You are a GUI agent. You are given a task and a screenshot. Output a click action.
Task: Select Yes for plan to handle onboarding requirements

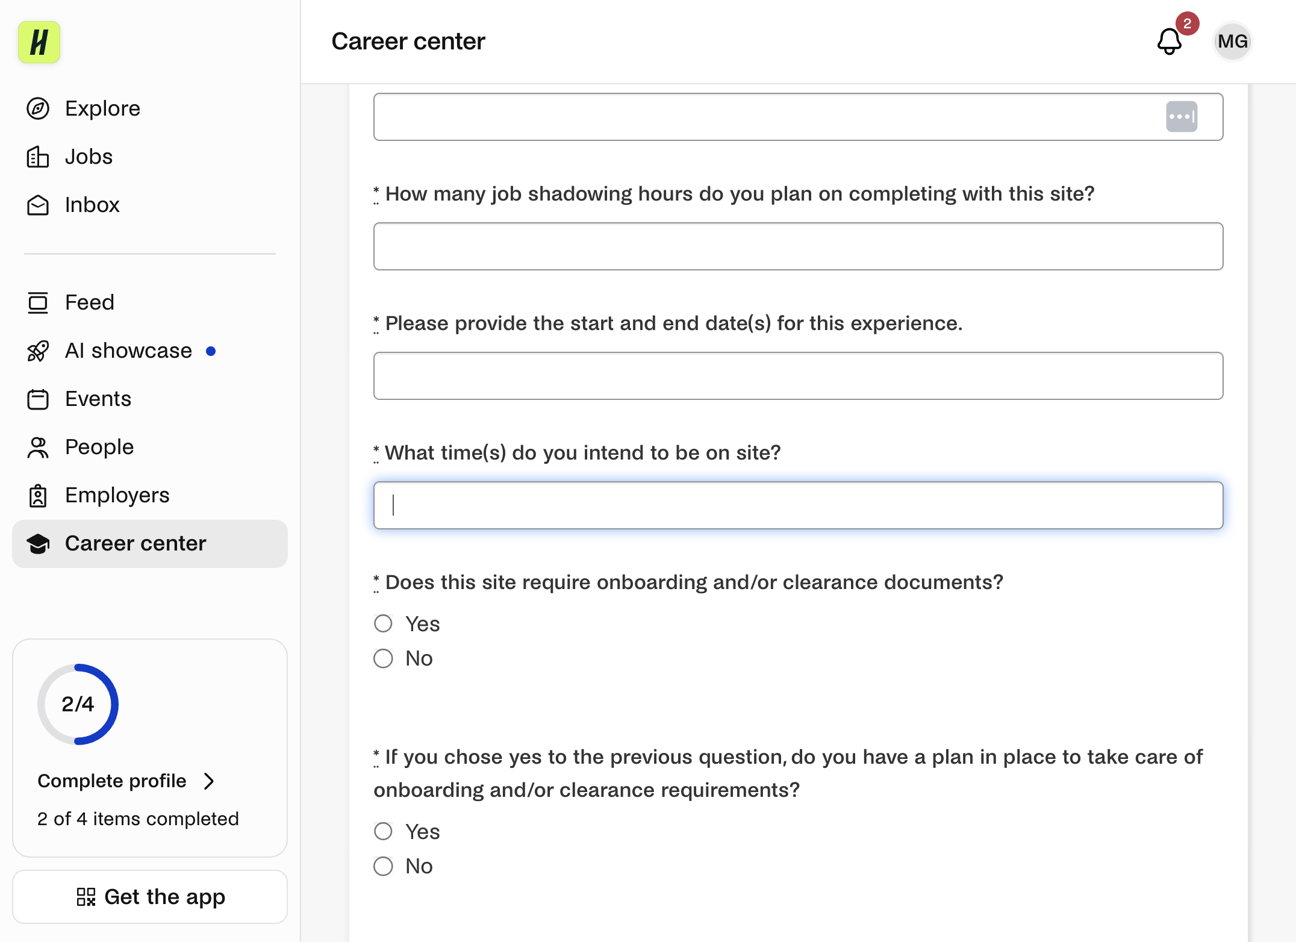383,831
